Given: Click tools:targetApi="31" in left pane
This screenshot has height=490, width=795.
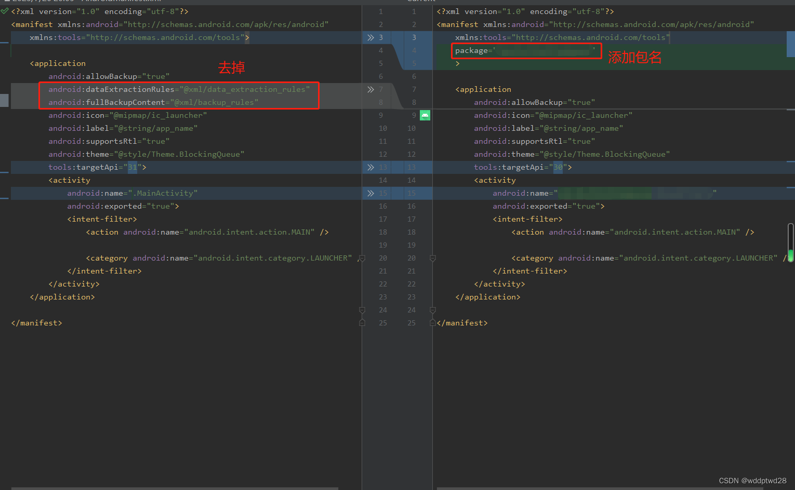Looking at the screenshot, I should click(x=97, y=167).
